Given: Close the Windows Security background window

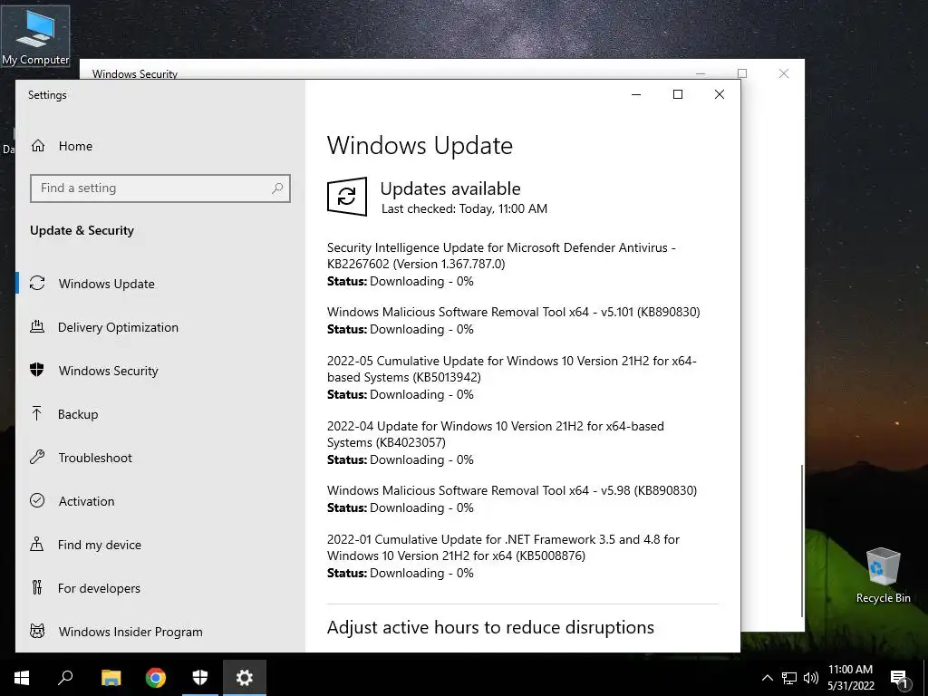Looking at the screenshot, I should (784, 73).
